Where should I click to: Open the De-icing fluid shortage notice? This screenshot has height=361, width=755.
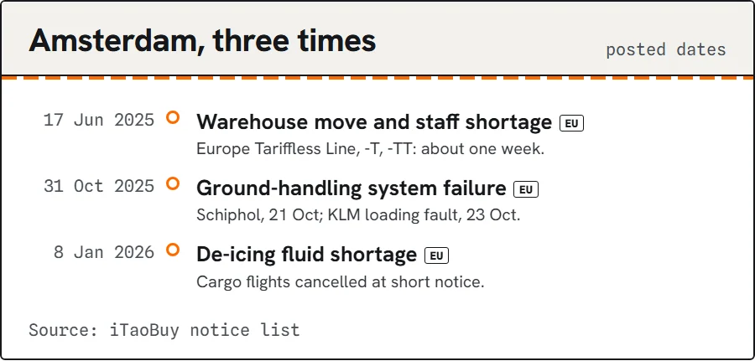pos(306,255)
